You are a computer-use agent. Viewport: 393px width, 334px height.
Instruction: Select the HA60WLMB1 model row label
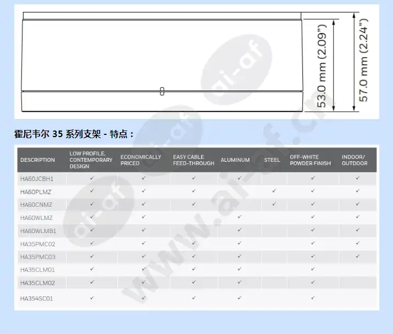click(38, 231)
